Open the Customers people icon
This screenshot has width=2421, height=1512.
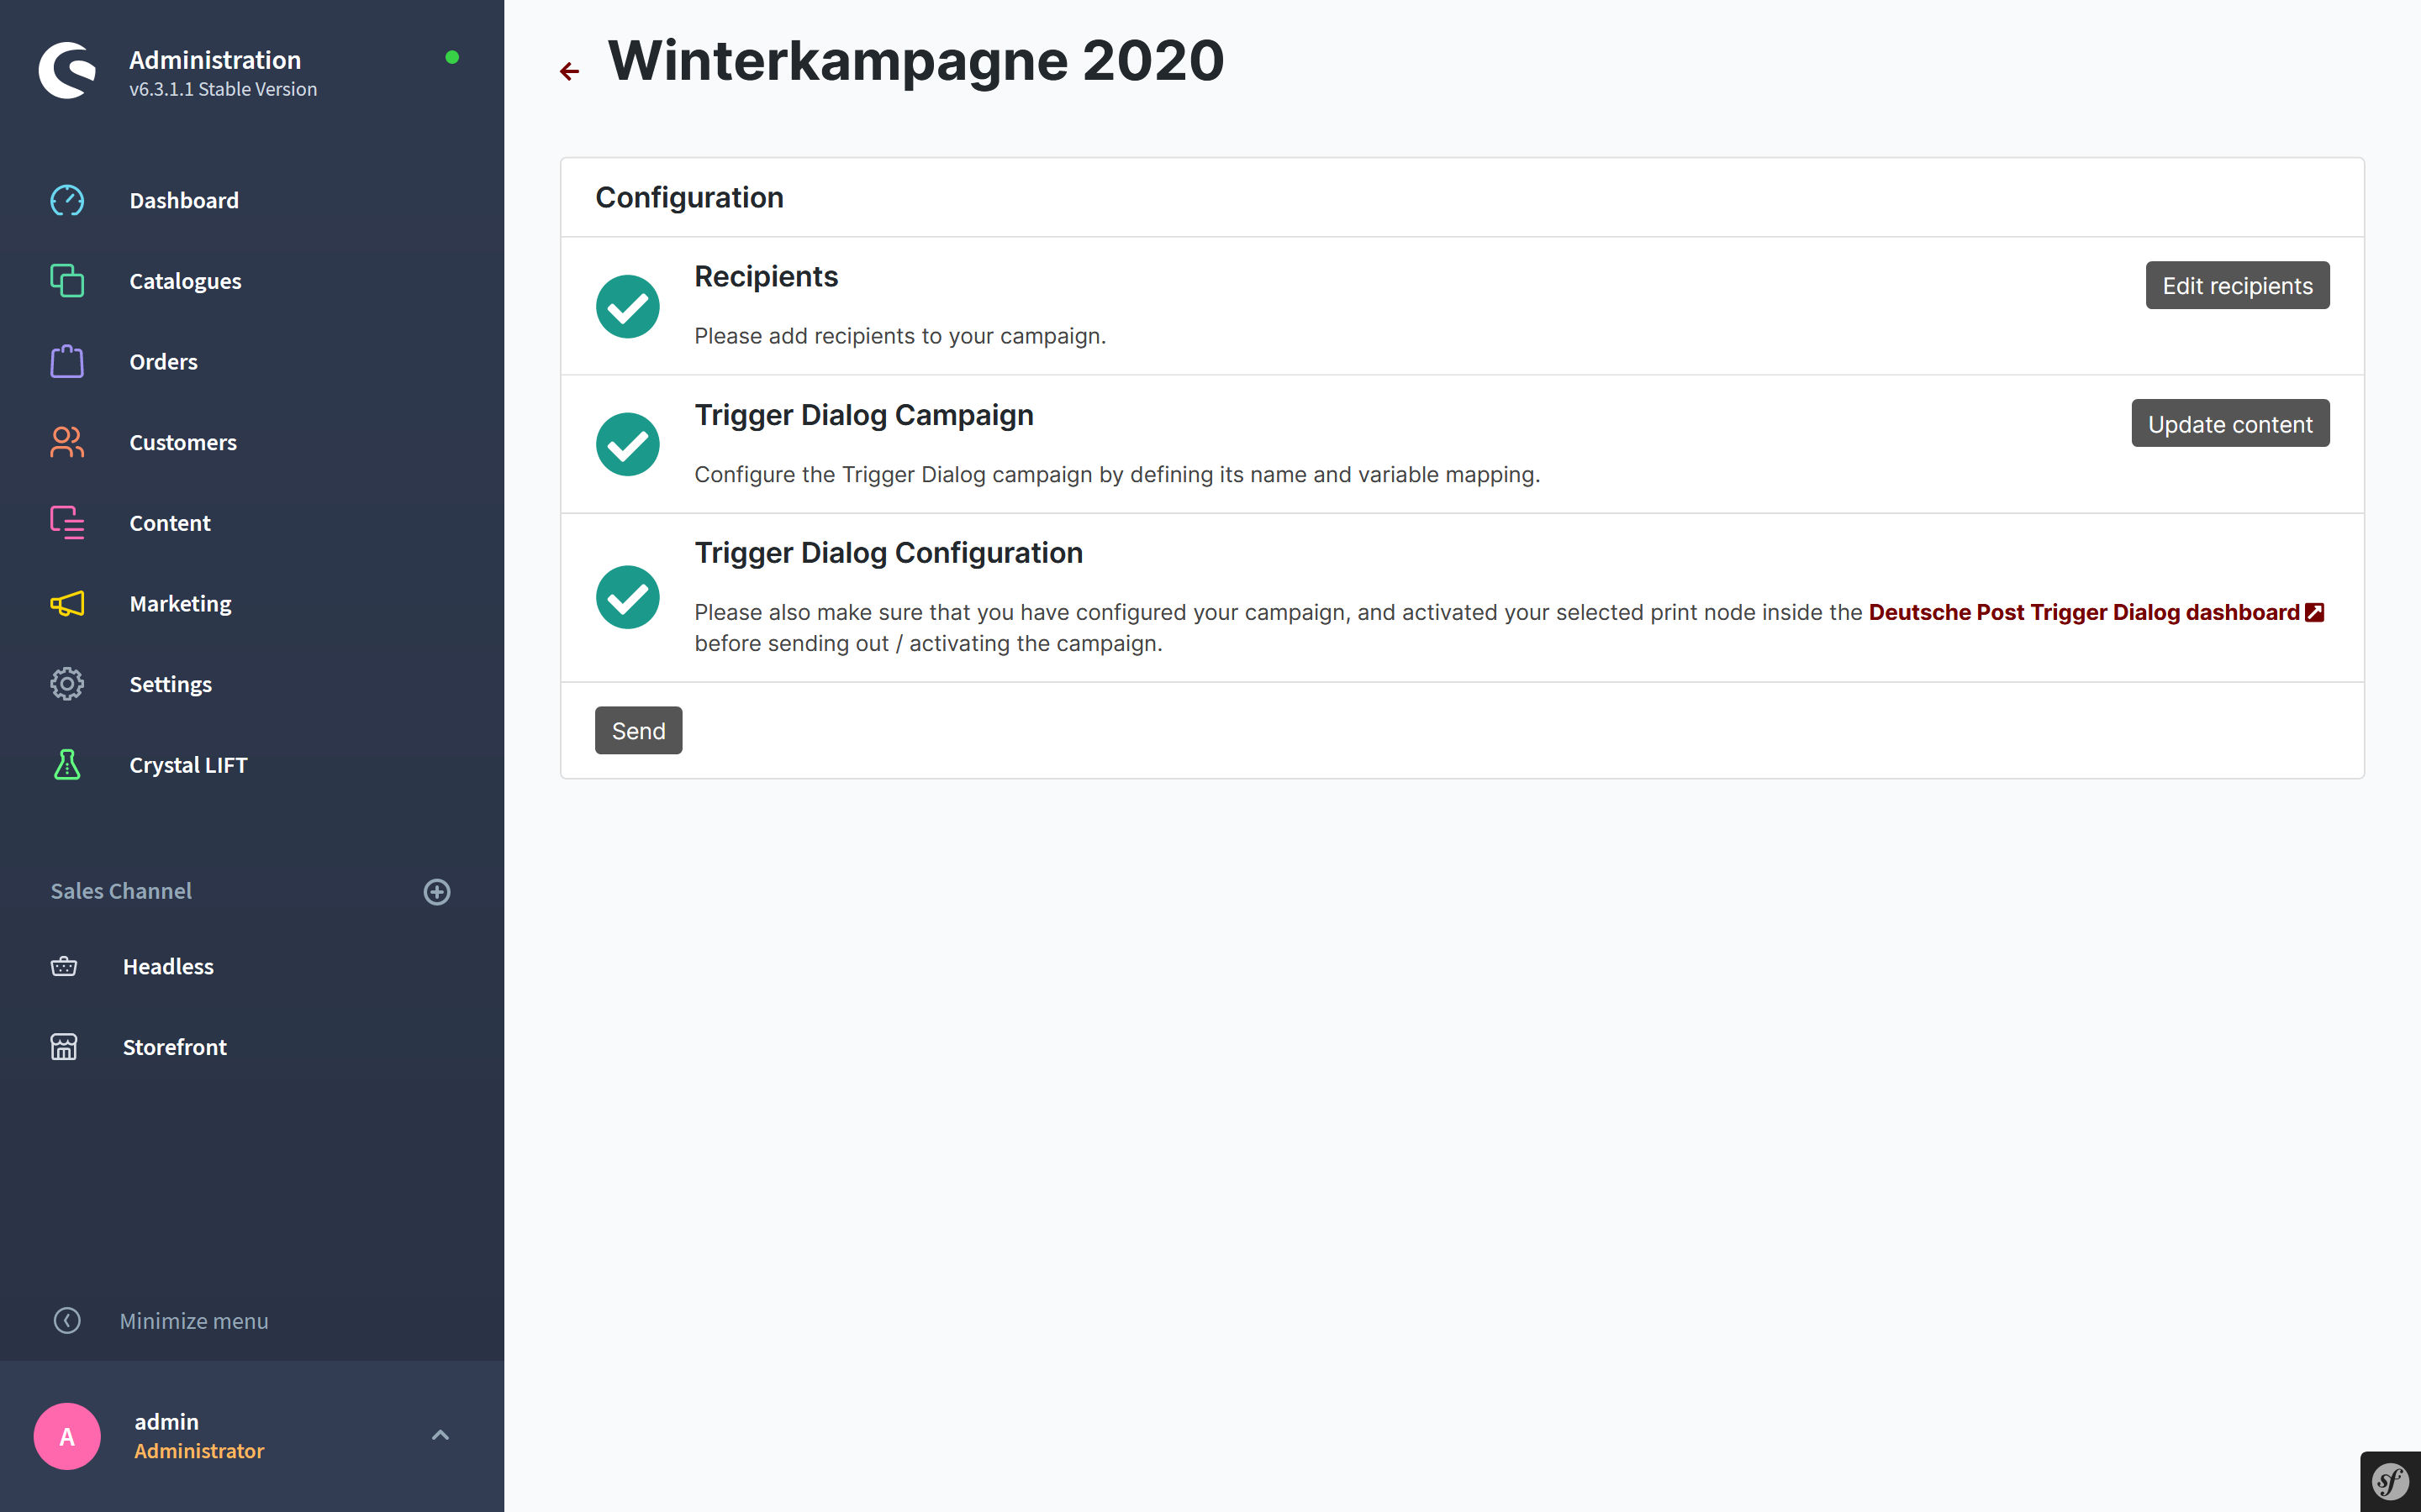(67, 442)
